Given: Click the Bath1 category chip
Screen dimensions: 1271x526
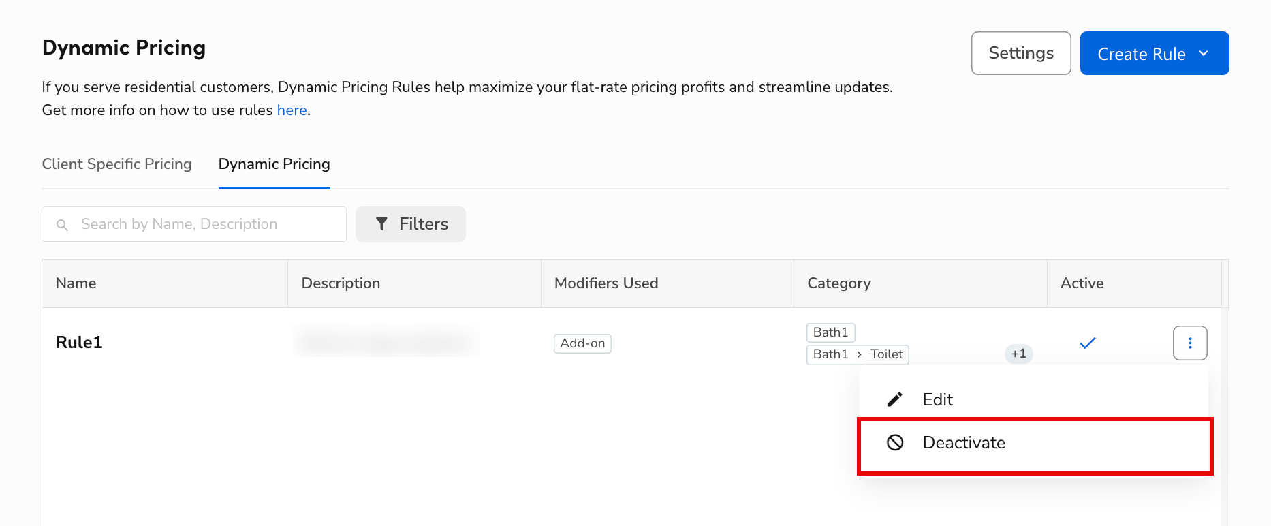Looking at the screenshot, I should tap(830, 332).
